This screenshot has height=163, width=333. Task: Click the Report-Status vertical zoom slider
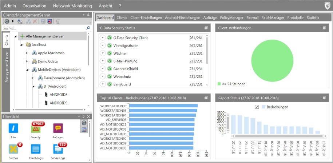228,124
